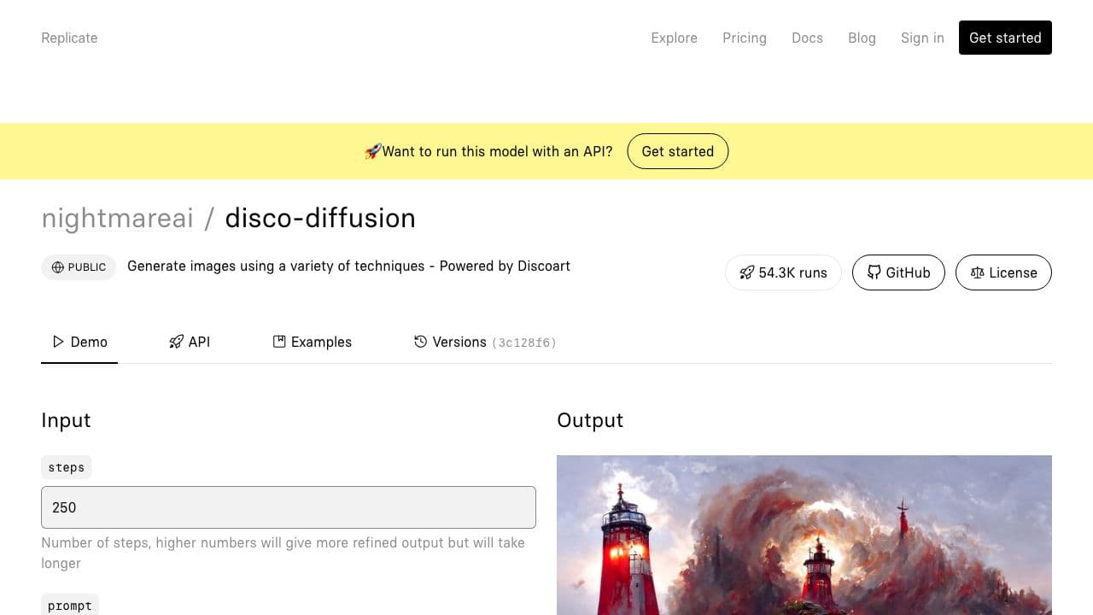Navigate to Pricing

coord(745,38)
